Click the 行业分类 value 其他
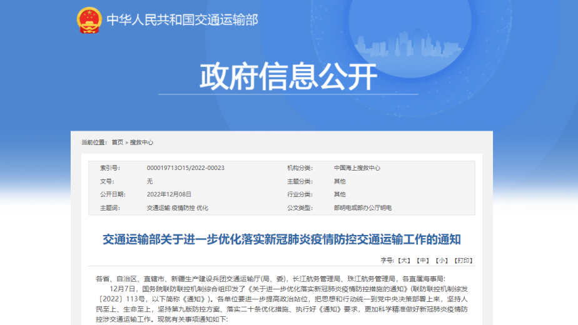The height and width of the screenshot is (325, 578). tap(340, 194)
